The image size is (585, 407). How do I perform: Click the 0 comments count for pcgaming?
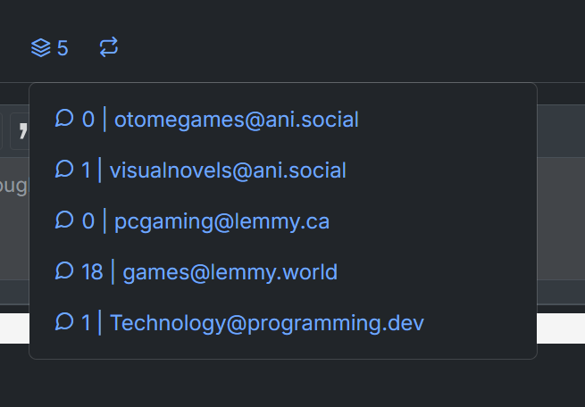point(88,221)
